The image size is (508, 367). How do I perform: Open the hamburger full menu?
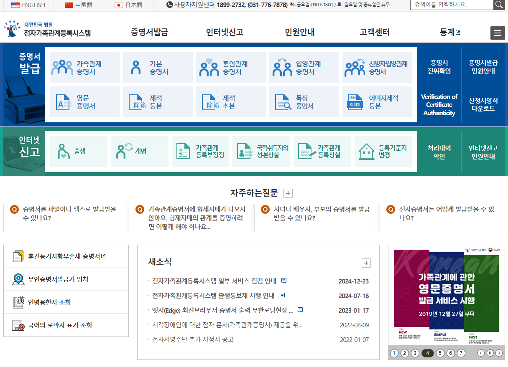point(498,33)
